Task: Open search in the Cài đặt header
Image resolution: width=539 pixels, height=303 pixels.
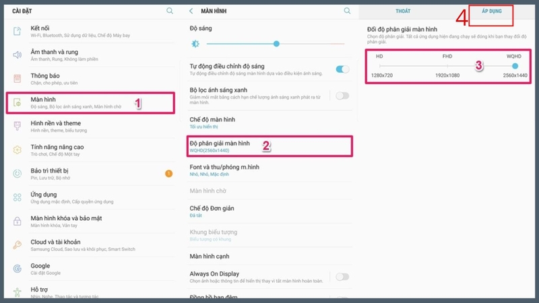Action: pos(170,11)
